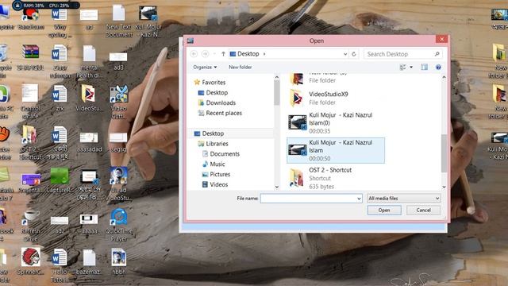Select the 'mental health di...' desktop file

(x=89, y=62)
